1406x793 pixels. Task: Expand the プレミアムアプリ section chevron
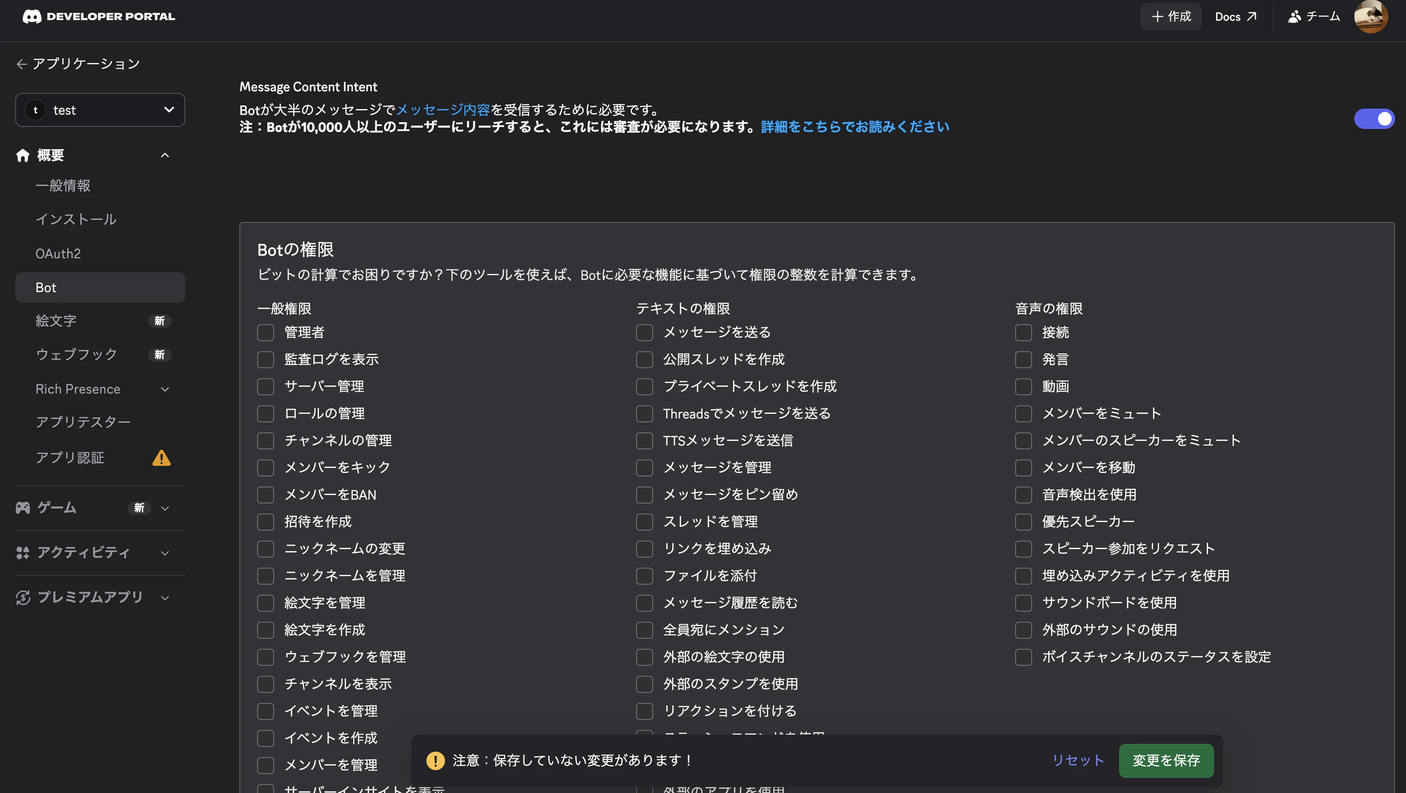tap(165, 598)
